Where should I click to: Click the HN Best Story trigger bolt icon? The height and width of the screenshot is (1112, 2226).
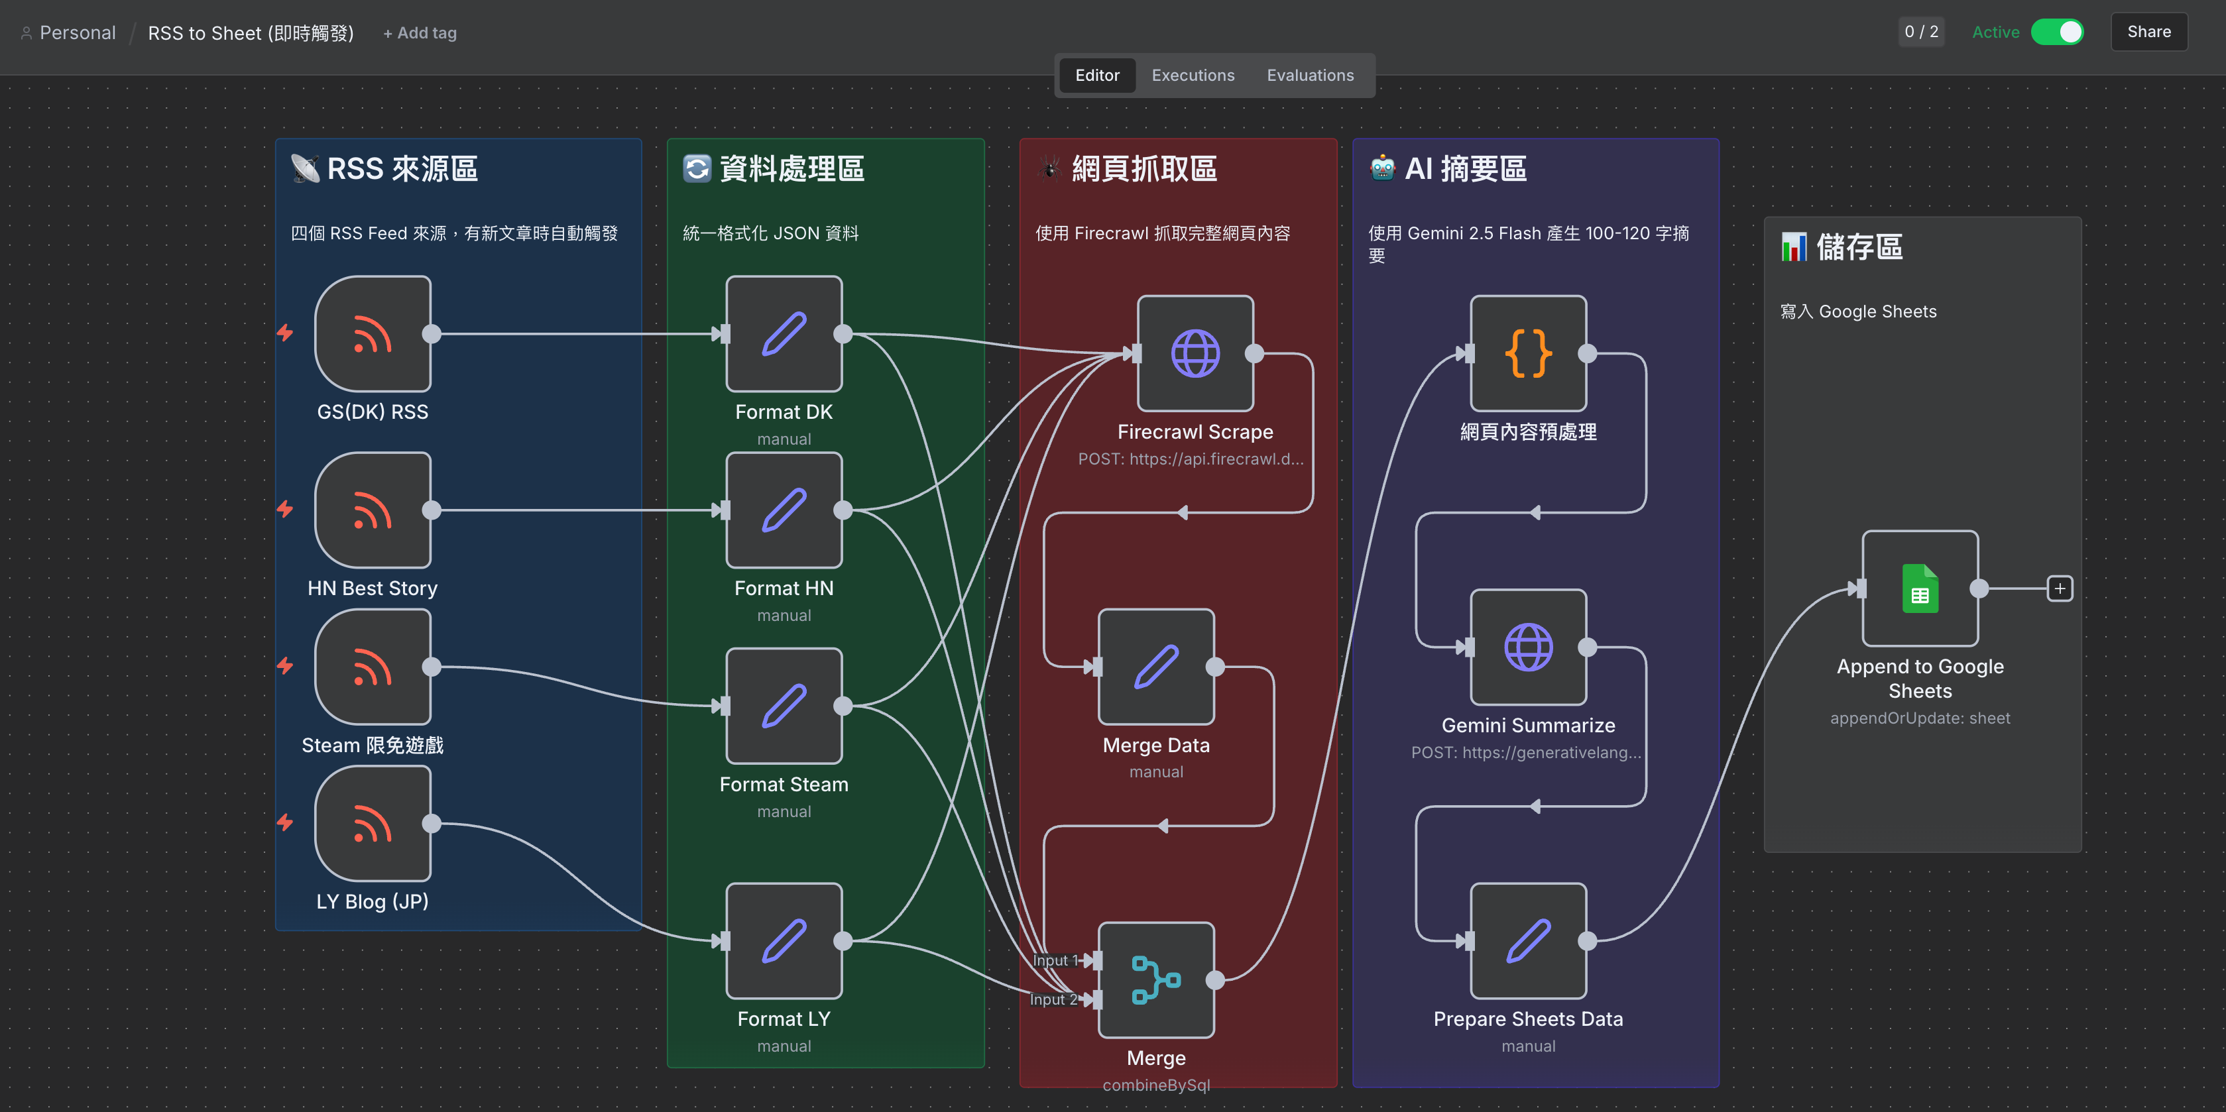pos(285,510)
